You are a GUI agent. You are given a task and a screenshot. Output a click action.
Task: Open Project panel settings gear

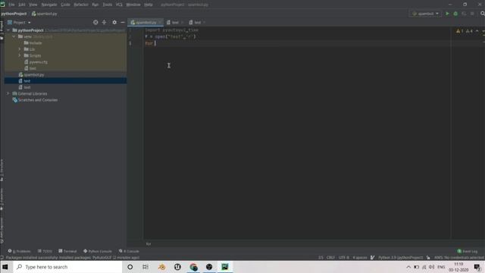(x=114, y=22)
